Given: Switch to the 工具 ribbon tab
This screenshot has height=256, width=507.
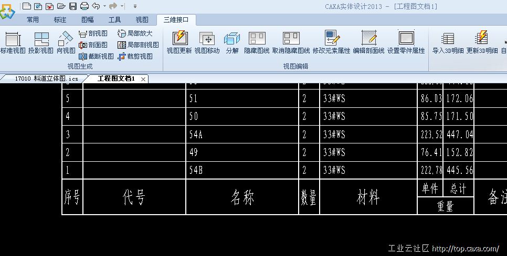Looking at the screenshot, I should click(x=114, y=20).
